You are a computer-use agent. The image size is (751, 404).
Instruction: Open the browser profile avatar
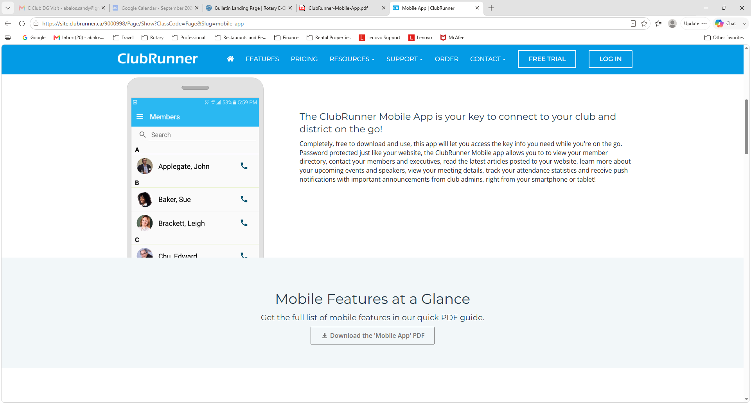coord(672,23)
